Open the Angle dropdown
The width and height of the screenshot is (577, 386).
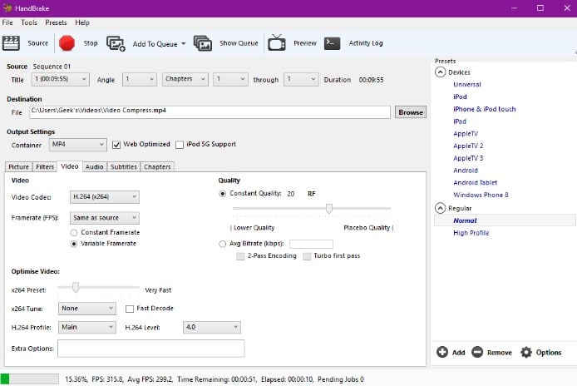[140, 79]
